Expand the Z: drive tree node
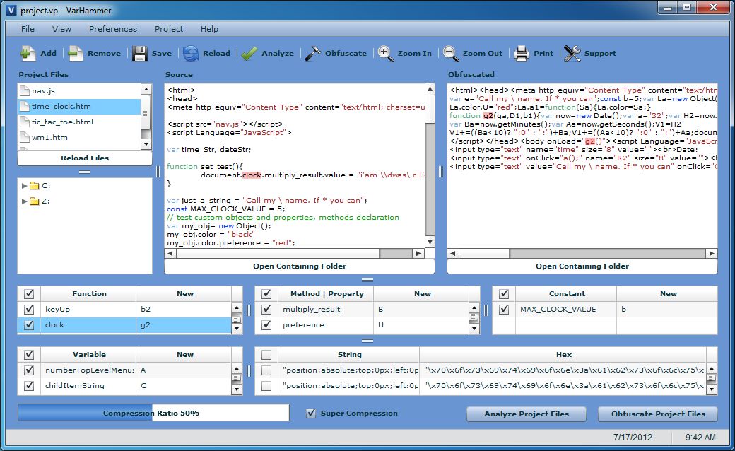 pyautogui.click(x=25, y=201)
